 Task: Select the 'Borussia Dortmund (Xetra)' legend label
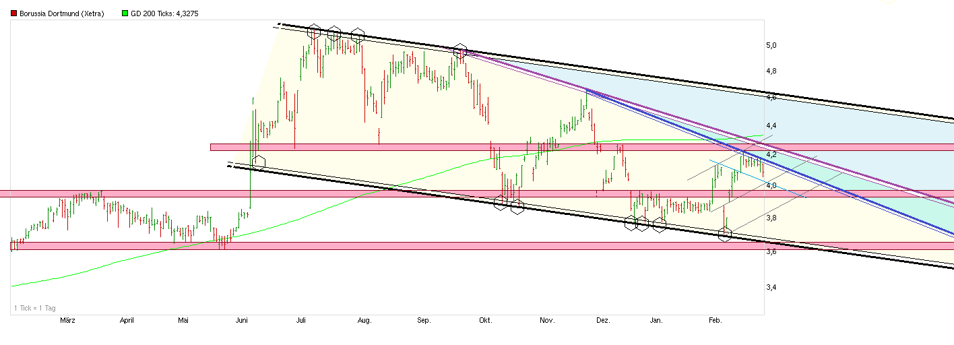[62, 13]
